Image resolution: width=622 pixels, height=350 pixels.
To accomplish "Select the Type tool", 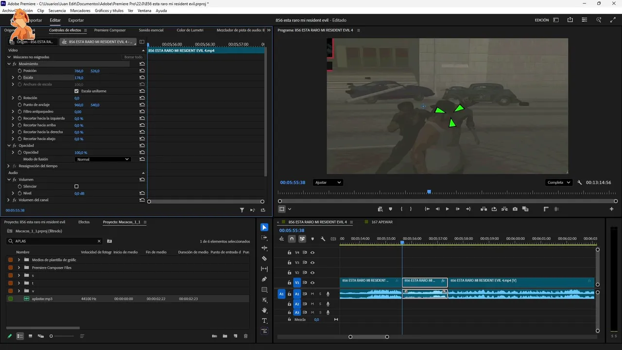I will (264, 321).
